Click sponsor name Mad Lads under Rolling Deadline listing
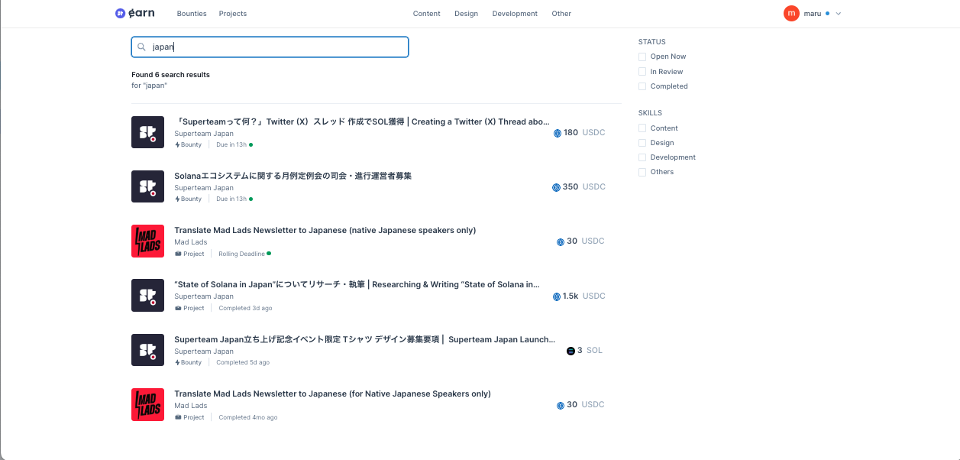Screen dimensions: 960x460 191,242
